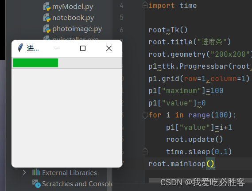Open myModel.py from the project tree
The width and height of the screenshot is (252, 191).
(x=73, y=7)
